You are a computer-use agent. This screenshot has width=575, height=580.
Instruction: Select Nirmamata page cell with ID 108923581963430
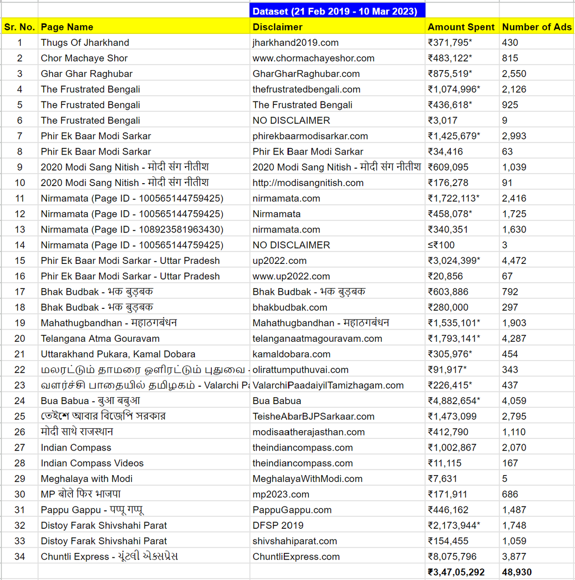[144, 229]
